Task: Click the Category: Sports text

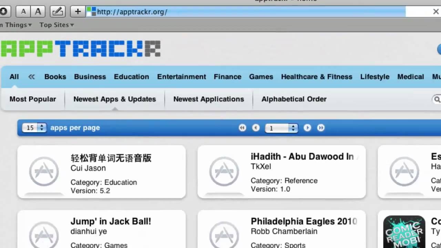Action: pos(278,245)
